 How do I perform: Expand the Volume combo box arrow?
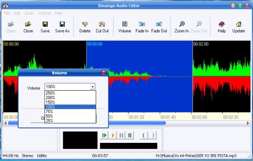point(92,87)
